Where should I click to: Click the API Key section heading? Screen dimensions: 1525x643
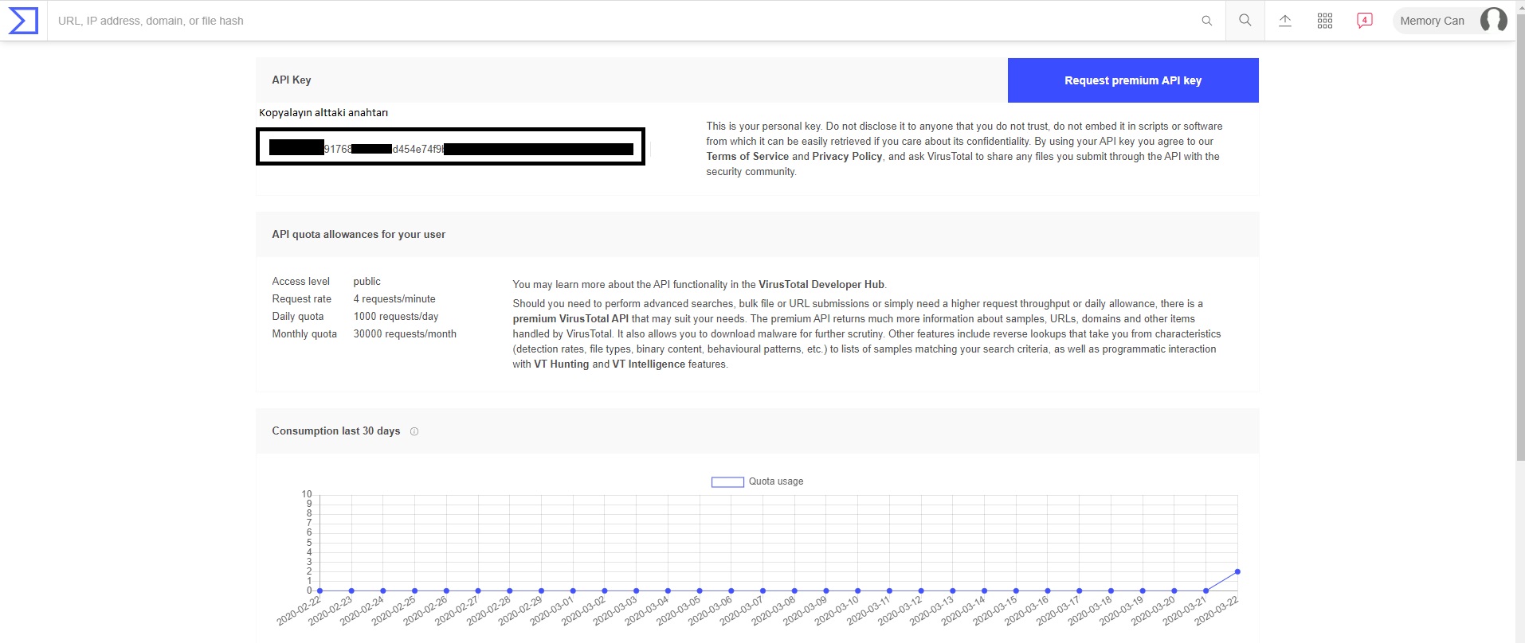click(x=292, y=80)
